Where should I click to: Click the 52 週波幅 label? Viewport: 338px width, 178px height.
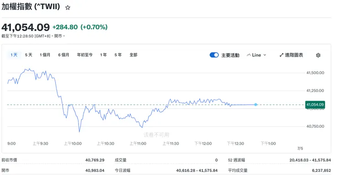(237, 160)
